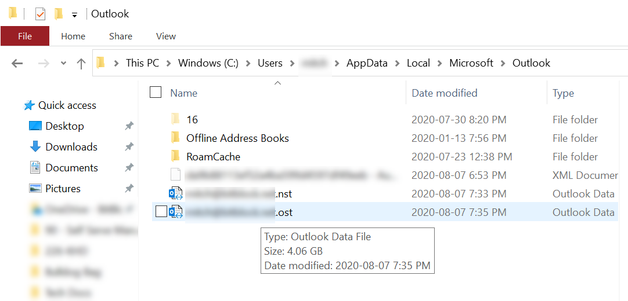628x301 pixels.
Task: Expand chevron after This PC in breadcrumb
Action: pos(169,63)
